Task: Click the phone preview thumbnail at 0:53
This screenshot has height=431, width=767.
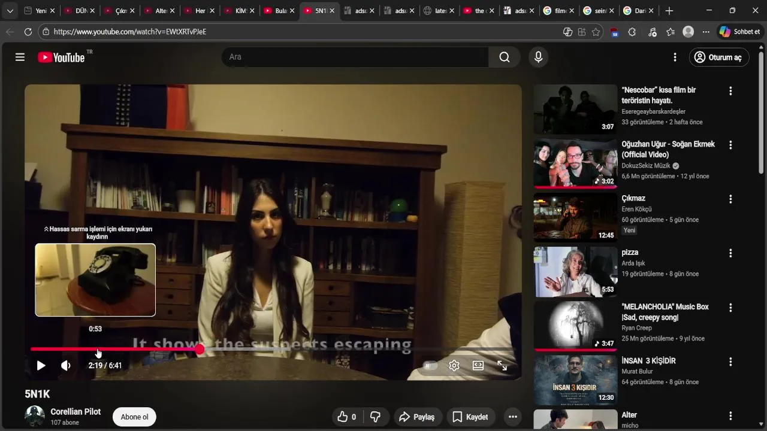Action: (x=95, y=280)
